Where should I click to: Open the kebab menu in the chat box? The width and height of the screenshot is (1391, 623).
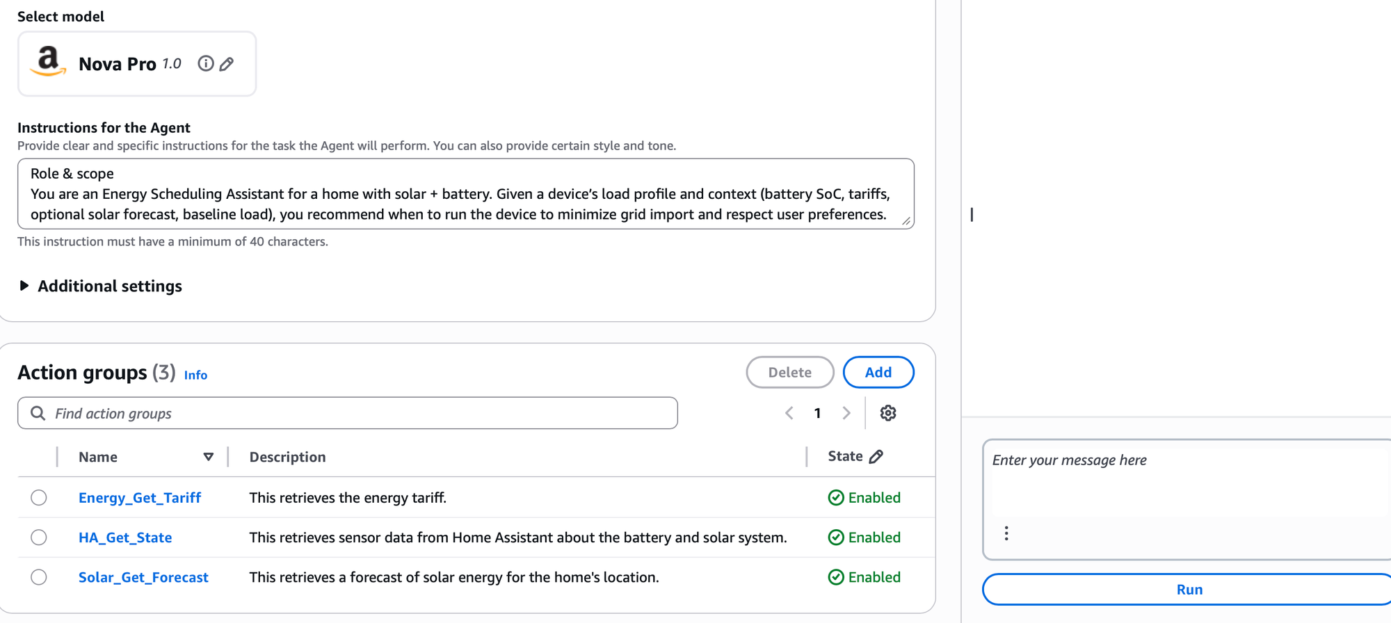1006,533
